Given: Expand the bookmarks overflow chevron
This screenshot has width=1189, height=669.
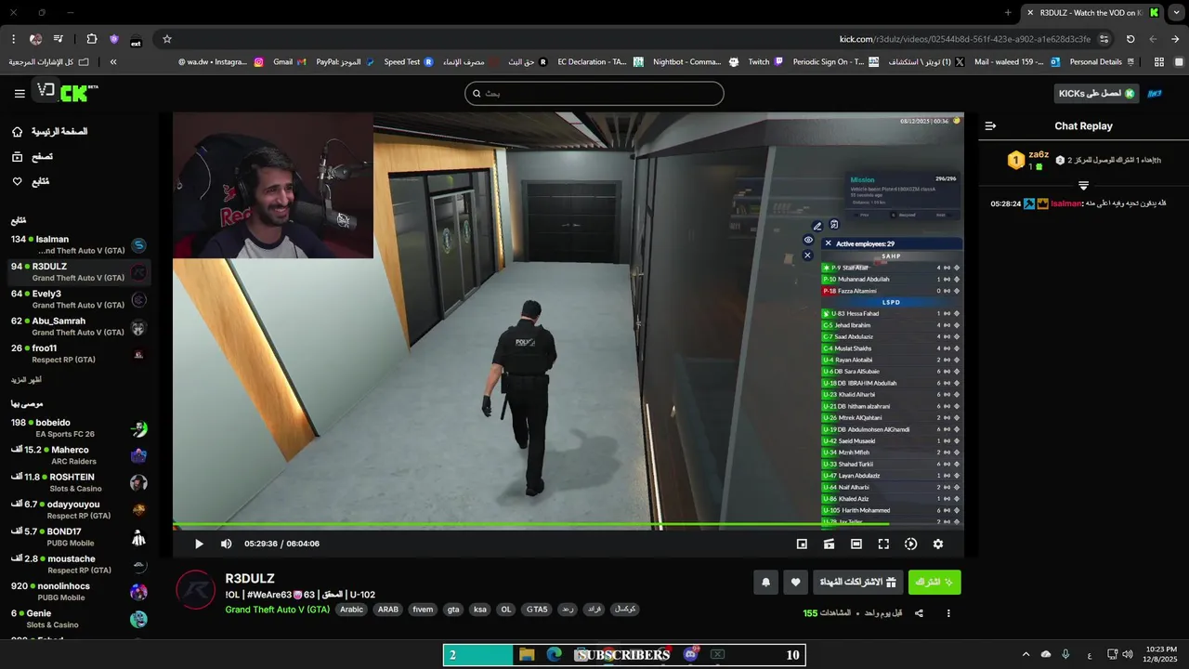Looking at the screenshot, I should click(x=113, y=62).
